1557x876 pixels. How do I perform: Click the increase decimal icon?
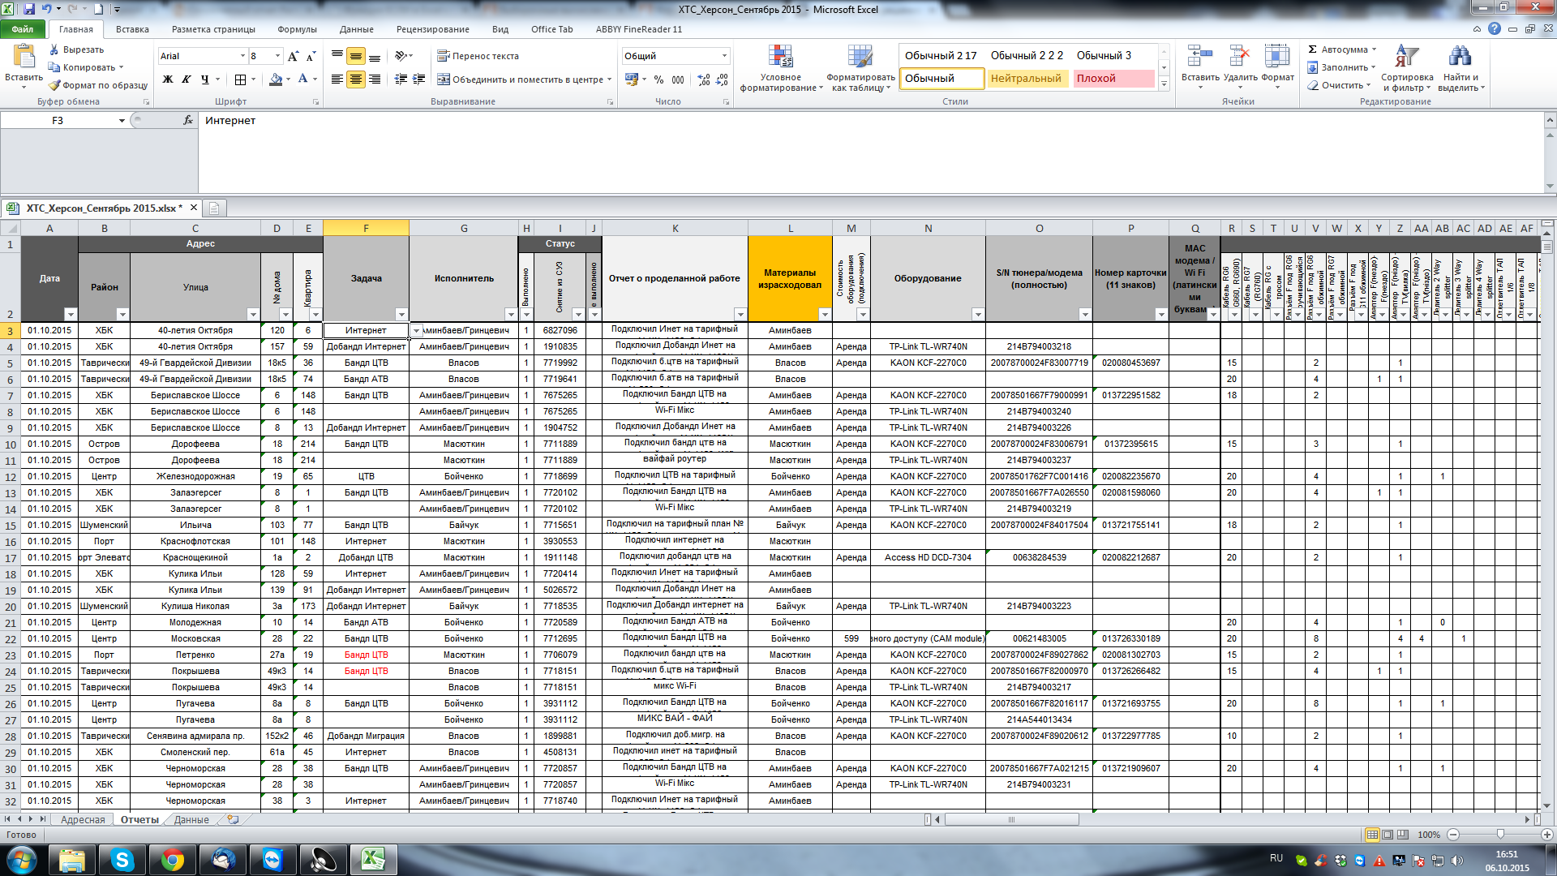(704, 79)
